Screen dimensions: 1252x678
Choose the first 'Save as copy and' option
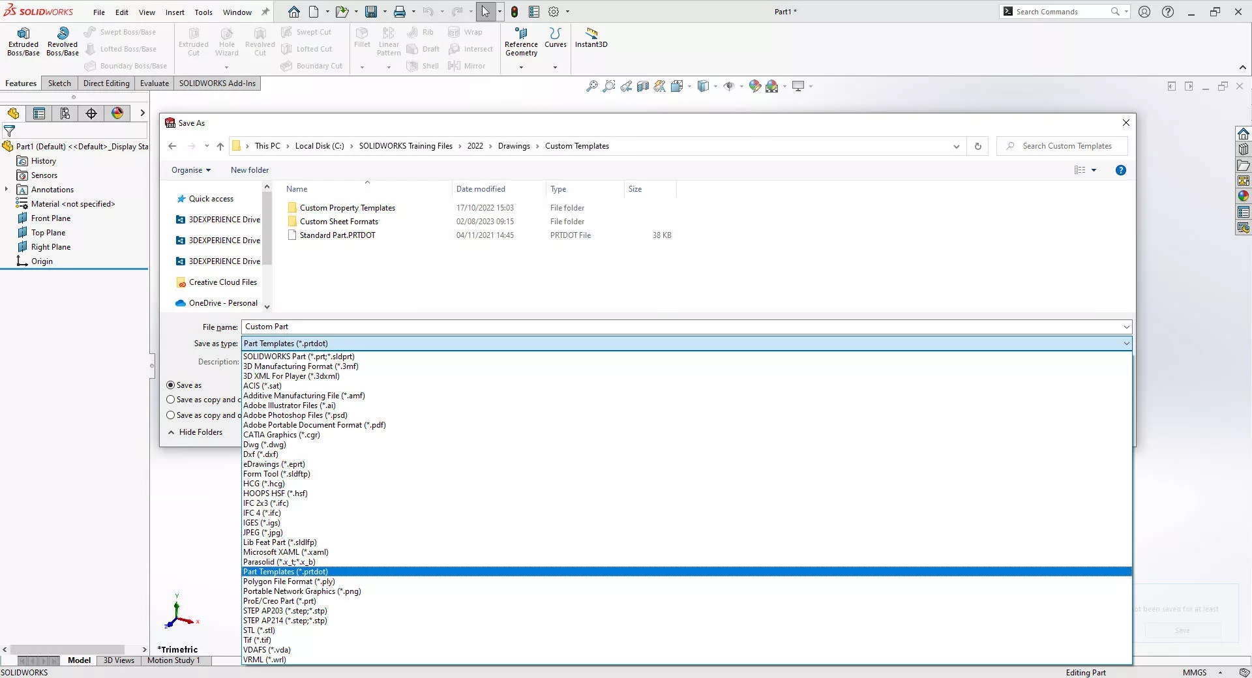point(171,400)
